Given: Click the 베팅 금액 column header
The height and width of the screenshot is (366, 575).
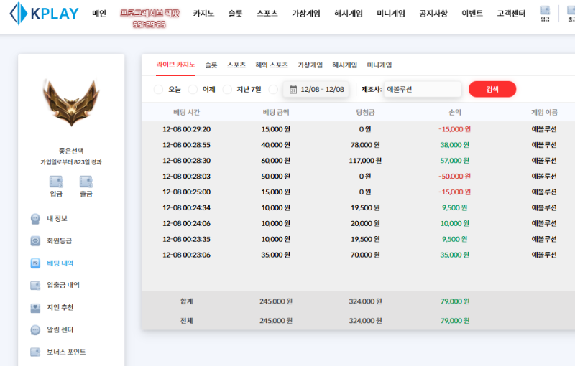Looking at the screenshot, I should (276, 113).
